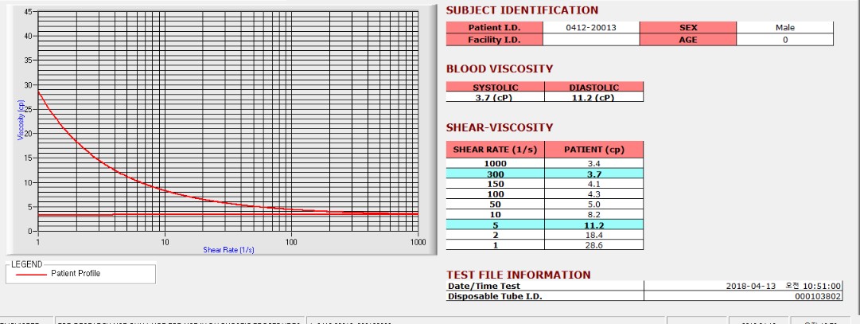
Task: Click the SEX field showing Male
Action: click(785, 27)
